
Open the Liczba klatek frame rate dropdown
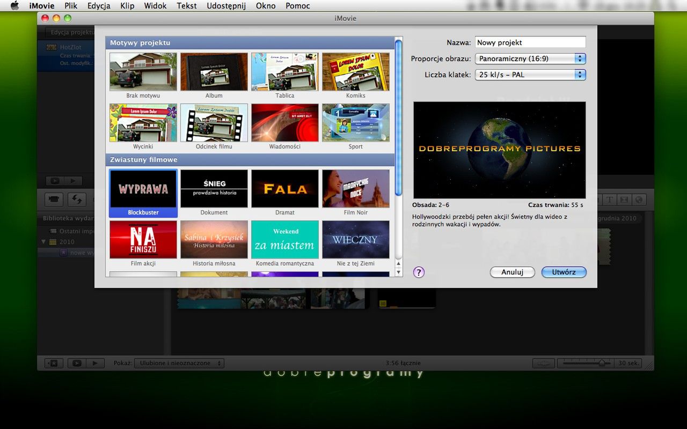530,75
